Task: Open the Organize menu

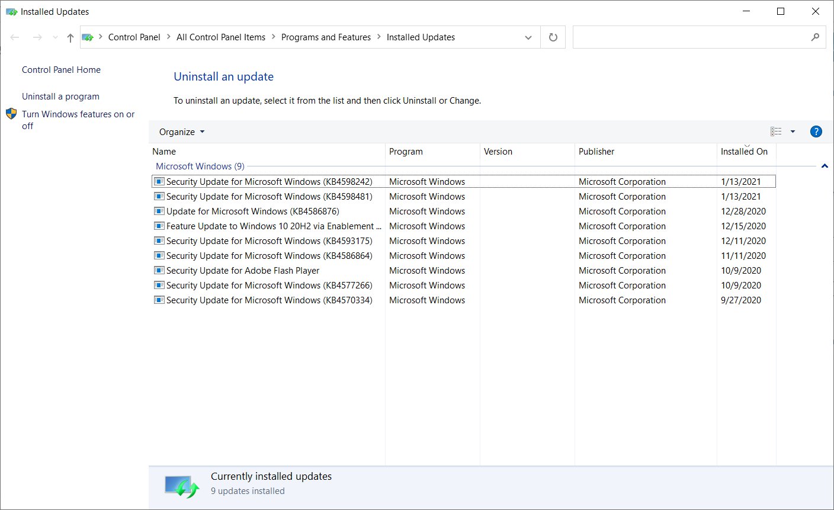Action: click(x=182, y=131)
